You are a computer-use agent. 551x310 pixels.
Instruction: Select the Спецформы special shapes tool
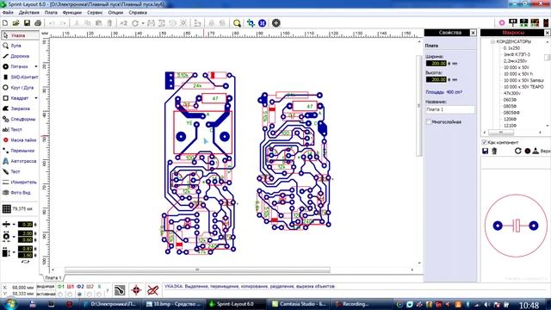coord(20,119)
